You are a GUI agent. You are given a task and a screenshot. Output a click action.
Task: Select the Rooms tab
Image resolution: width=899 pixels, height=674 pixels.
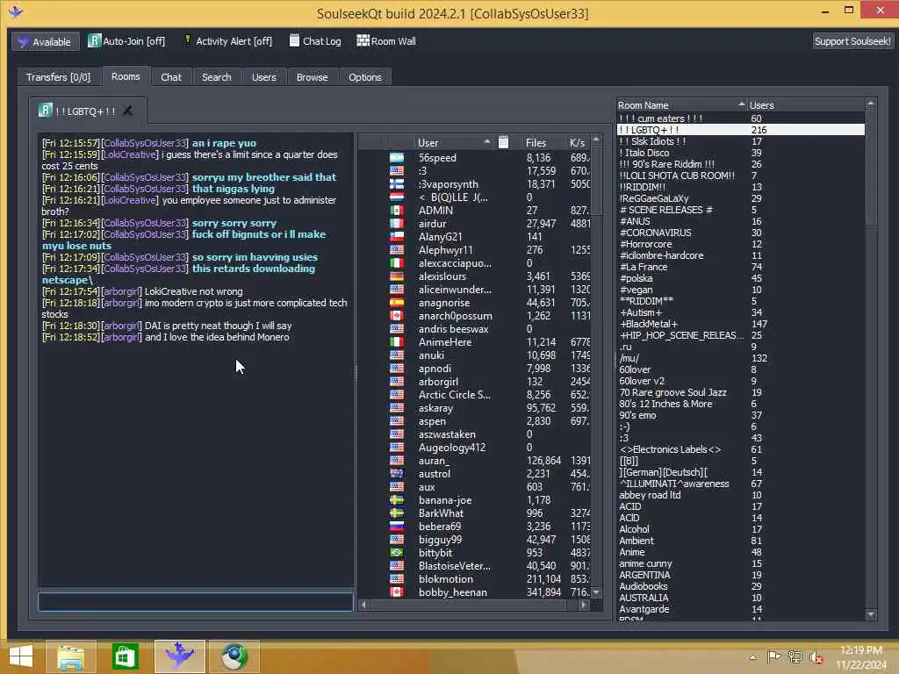(126, 76)
